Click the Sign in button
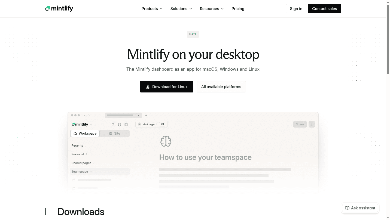 coord(296,9)
